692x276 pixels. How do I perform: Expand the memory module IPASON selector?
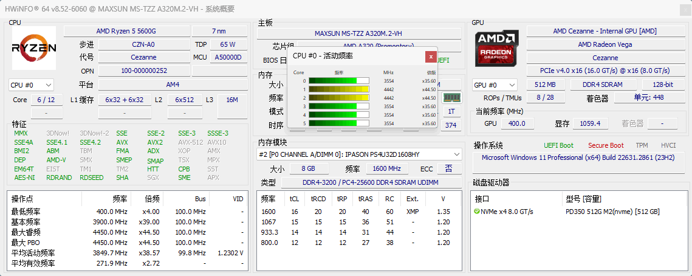pos(359,154)
